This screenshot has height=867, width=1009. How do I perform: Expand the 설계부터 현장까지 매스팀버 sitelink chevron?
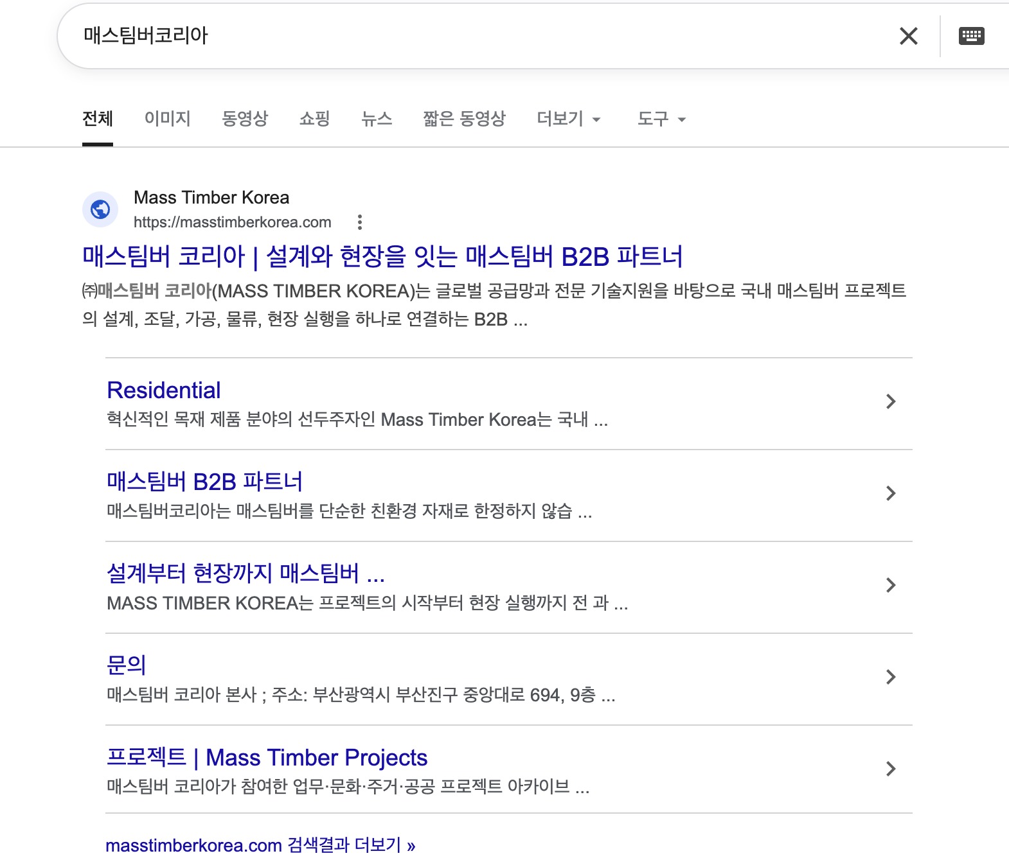click(x=891, y=585)
